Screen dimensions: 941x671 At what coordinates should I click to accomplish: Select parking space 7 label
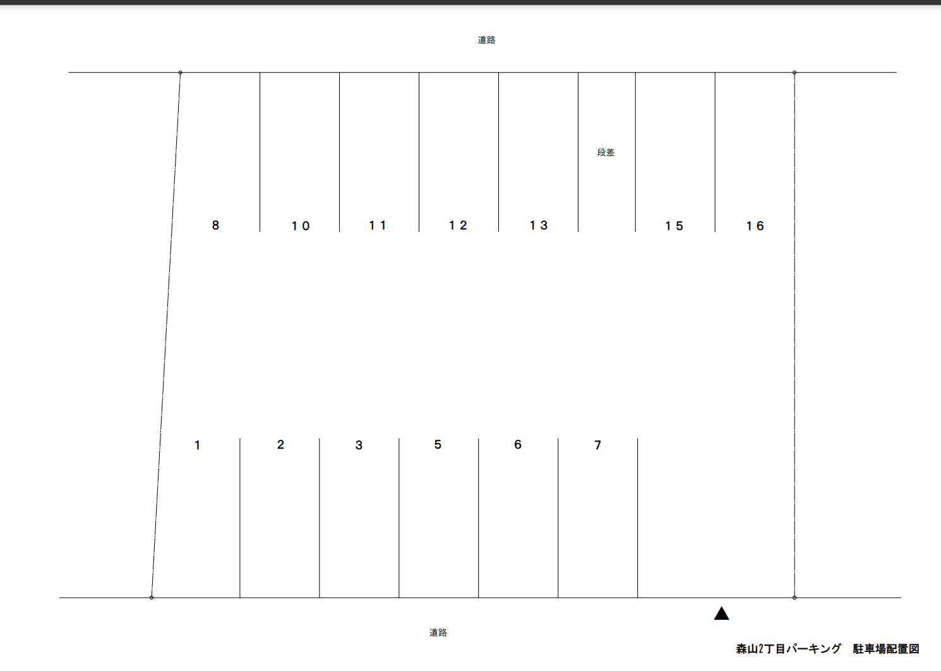click(x=597, y=445)
